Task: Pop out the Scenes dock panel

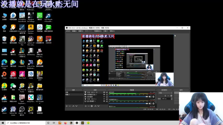Action: point(82,90)
